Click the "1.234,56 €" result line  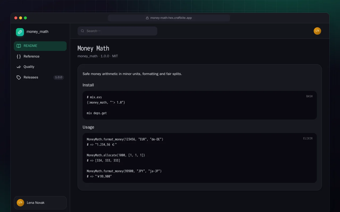click(102, 145)
